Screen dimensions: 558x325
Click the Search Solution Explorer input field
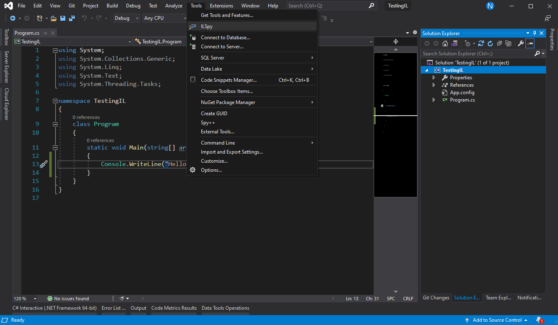pyautogui.click(x=477, y=54)
